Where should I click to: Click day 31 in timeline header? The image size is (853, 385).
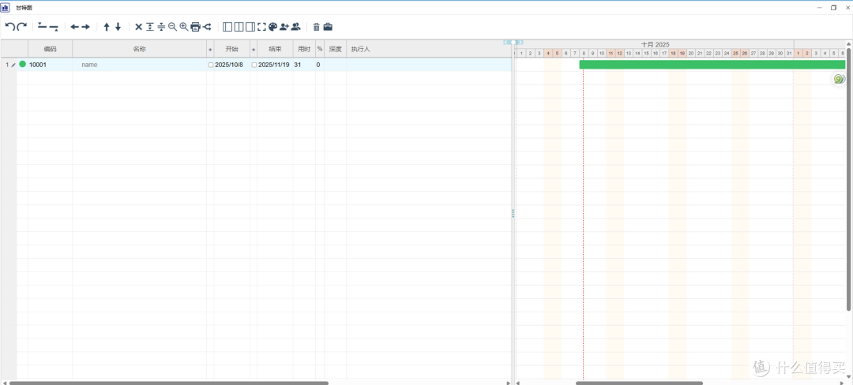coord(789,53)
